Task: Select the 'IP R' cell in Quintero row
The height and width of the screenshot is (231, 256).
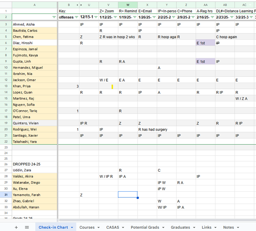Action: [x=89, y=123]
